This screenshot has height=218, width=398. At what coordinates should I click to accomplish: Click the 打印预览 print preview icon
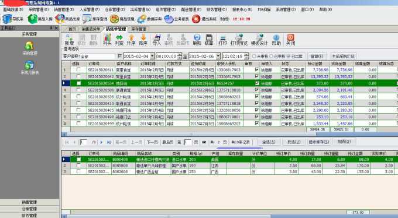coord(239,40)
